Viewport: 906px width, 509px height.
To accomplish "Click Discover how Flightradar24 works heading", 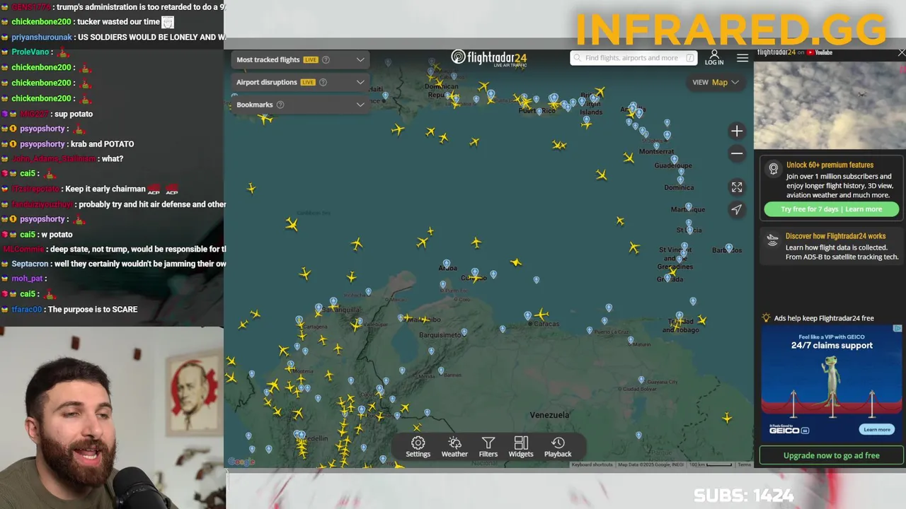I will click(x=835, y=236).
